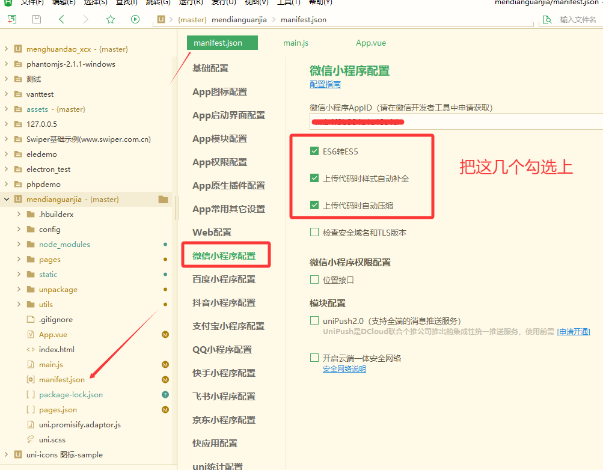
Task: Click the package-lock.json bracket icon
Action: click(x=31, y=394)
